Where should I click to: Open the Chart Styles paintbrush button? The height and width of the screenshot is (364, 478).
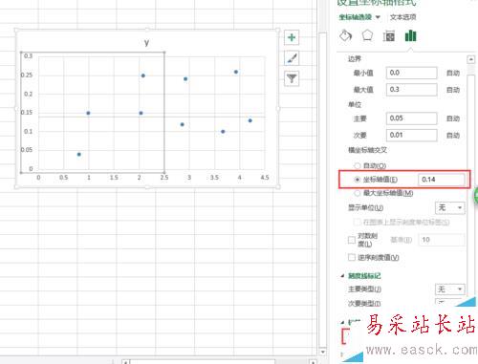292,58
